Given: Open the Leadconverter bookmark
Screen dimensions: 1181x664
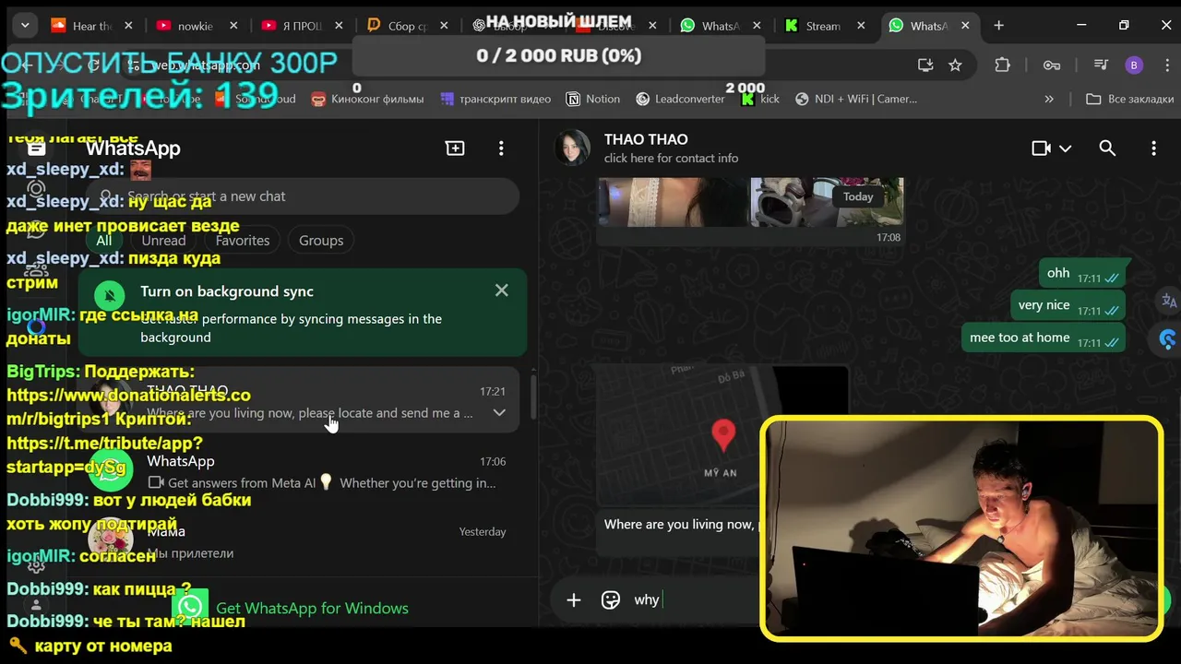Looking at the screenshot, I should tap(680, 99).
